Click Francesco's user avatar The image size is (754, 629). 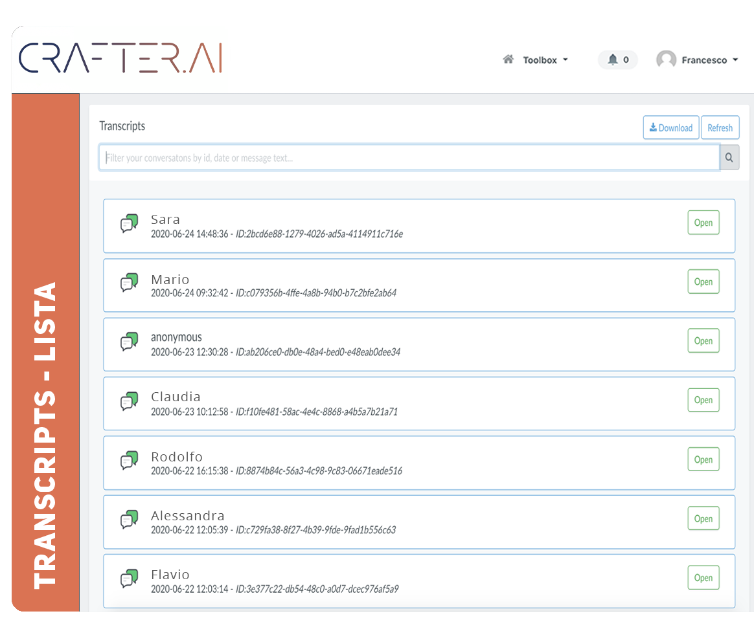coord(666,60)
